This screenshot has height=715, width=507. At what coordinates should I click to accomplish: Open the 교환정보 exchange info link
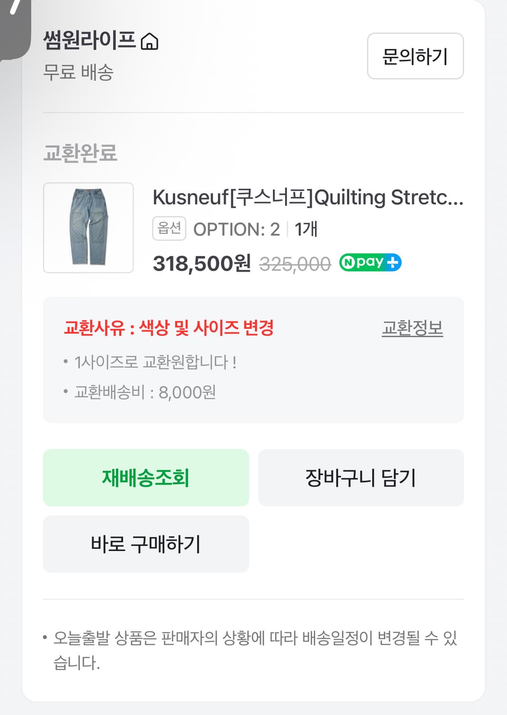point(412,328)
